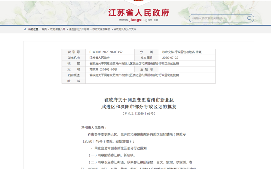The height and width of the screenshot is (169, 271).
Task: Click the 政府文件 行政区划与地名 批复 category cell
Action: pyautogui.click(x=180, y=52)
